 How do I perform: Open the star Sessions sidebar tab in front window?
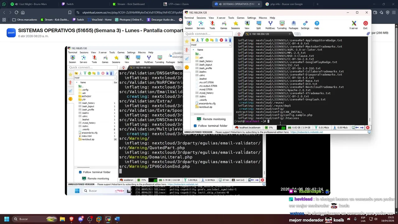(187, 41)
